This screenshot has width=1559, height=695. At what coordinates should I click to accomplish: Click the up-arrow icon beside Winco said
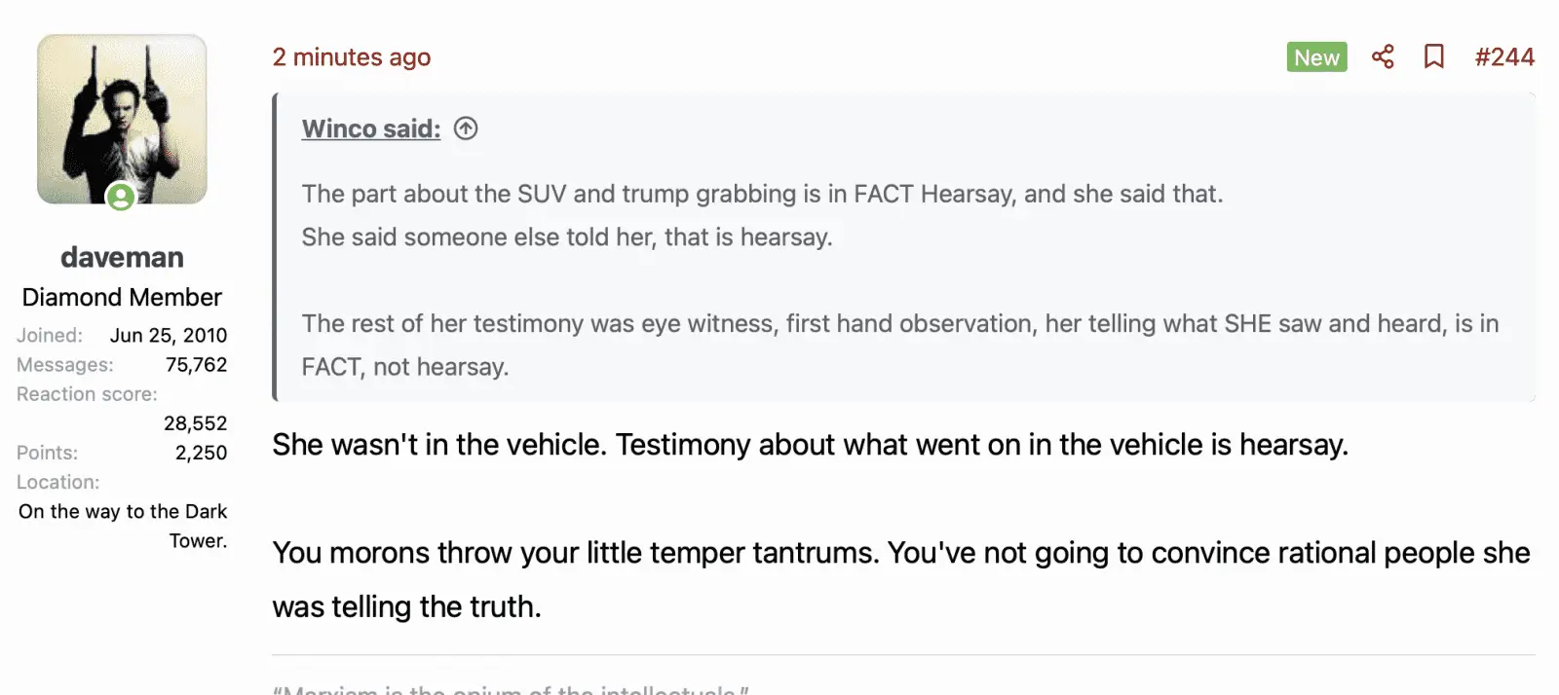[x=466, y=128]
